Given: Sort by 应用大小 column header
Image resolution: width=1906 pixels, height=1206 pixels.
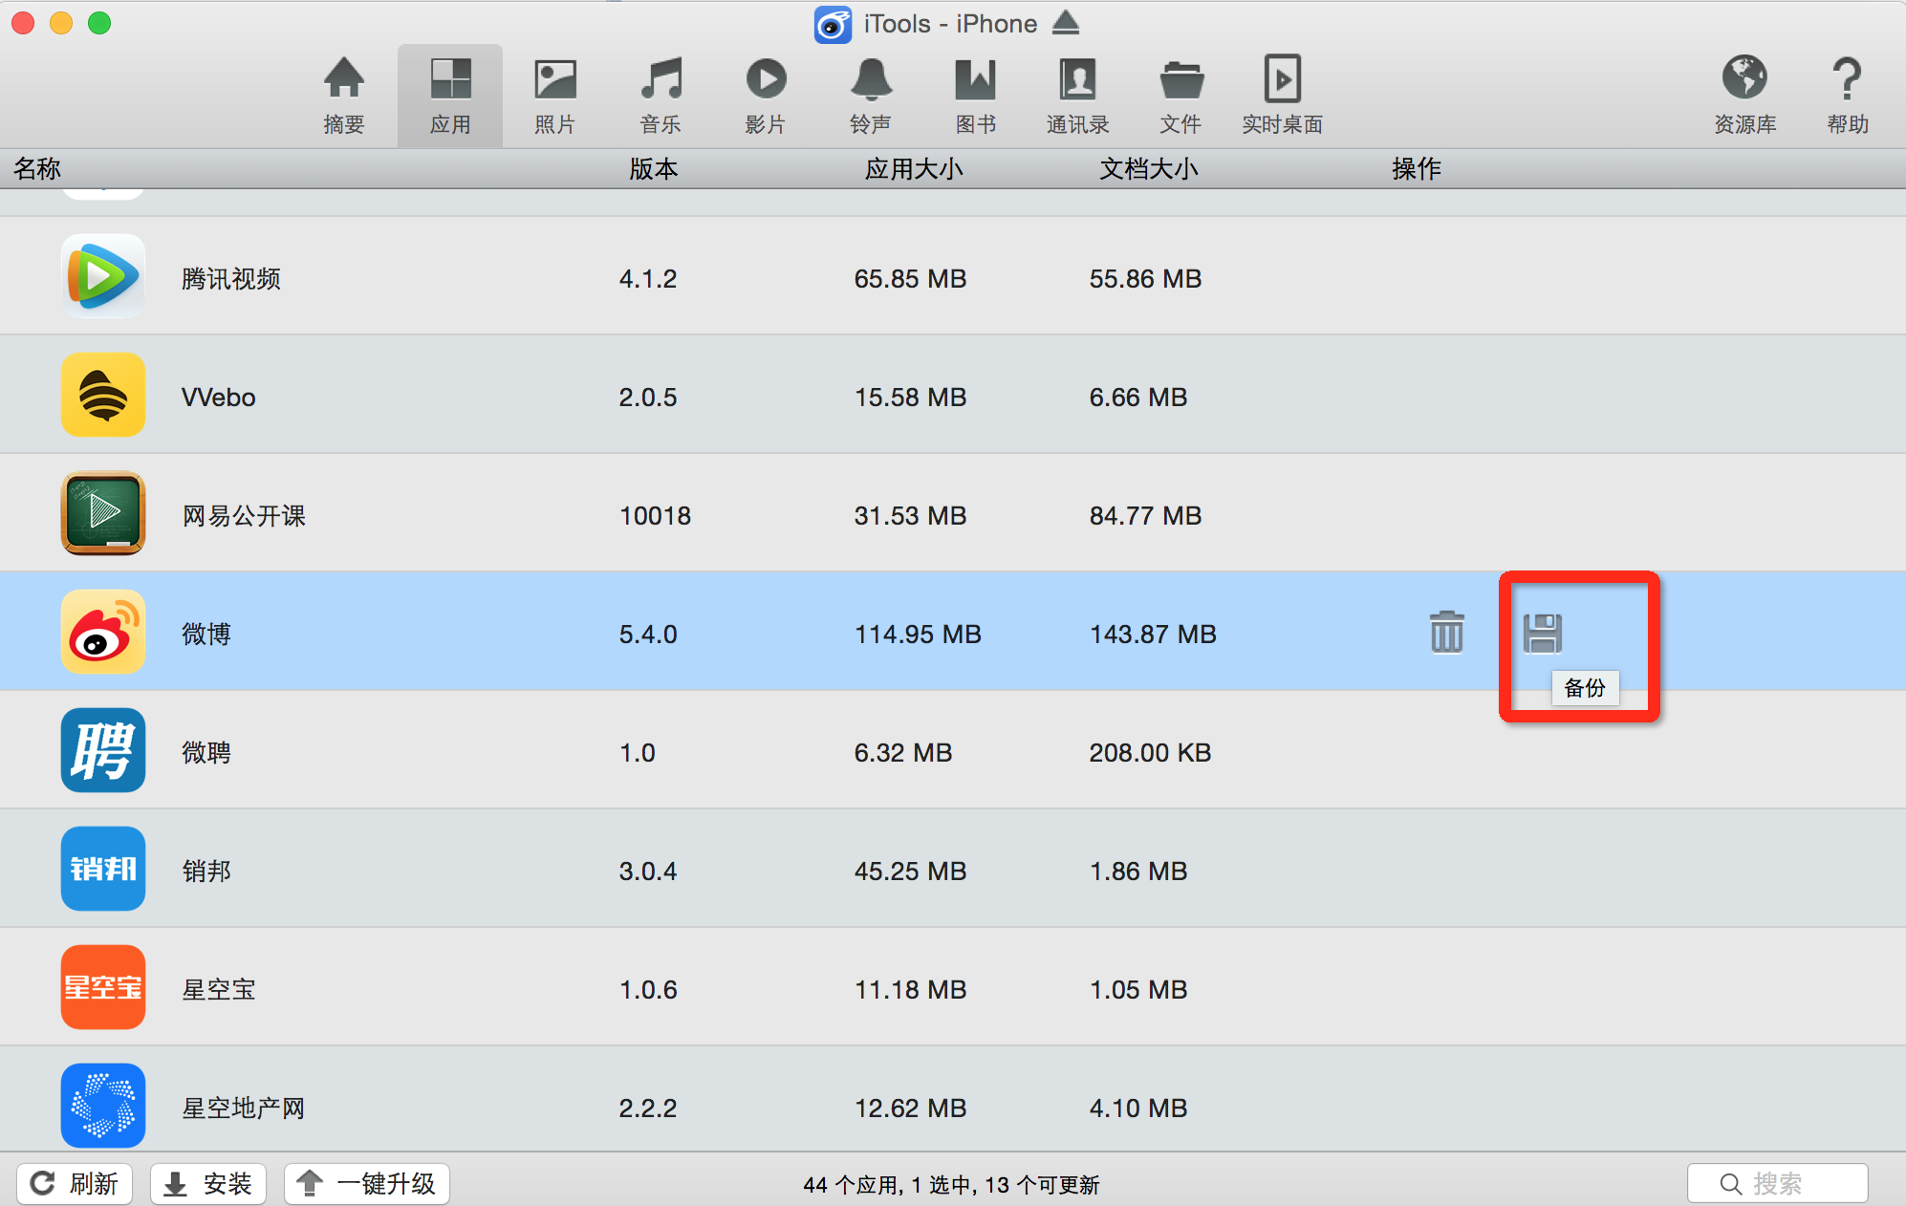Looking at the screenshot, I should pos(914,169).
